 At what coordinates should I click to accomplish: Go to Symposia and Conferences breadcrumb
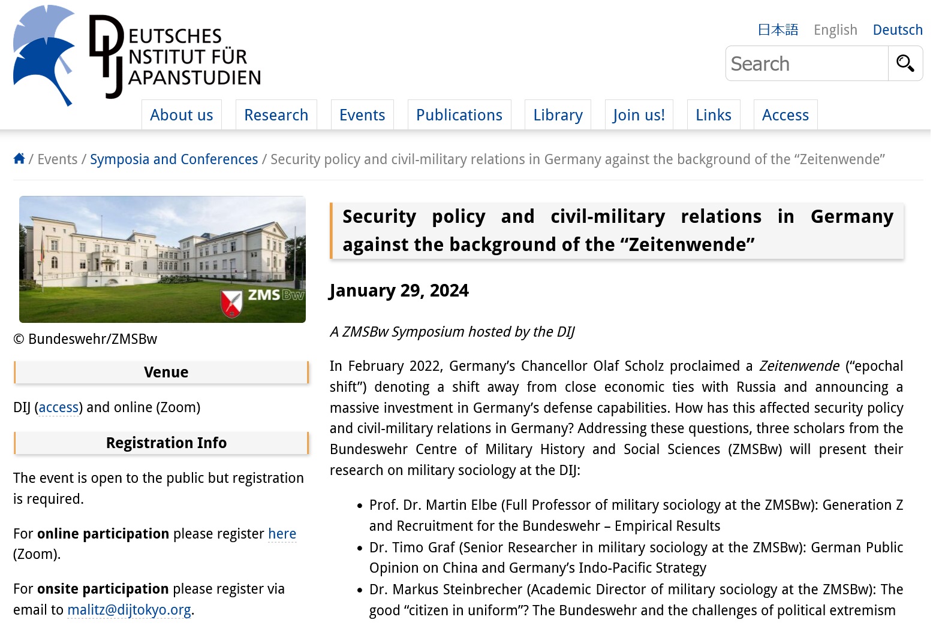pyautogui.click(x=174, y=159)
